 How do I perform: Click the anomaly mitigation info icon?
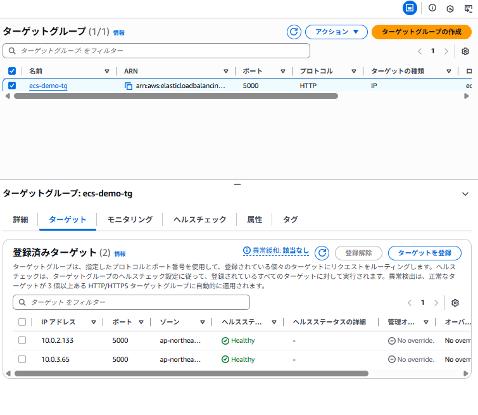247,250
